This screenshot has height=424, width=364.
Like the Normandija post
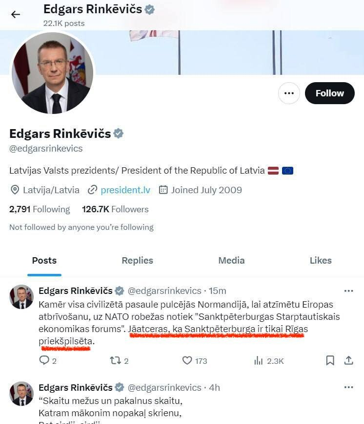coord(187,360)
